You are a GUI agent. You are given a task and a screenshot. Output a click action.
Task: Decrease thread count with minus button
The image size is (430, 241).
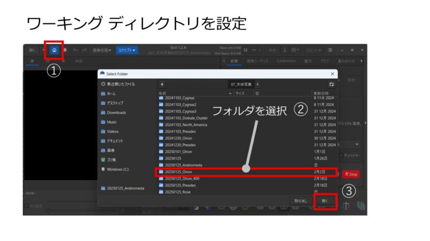coord(254,50)
